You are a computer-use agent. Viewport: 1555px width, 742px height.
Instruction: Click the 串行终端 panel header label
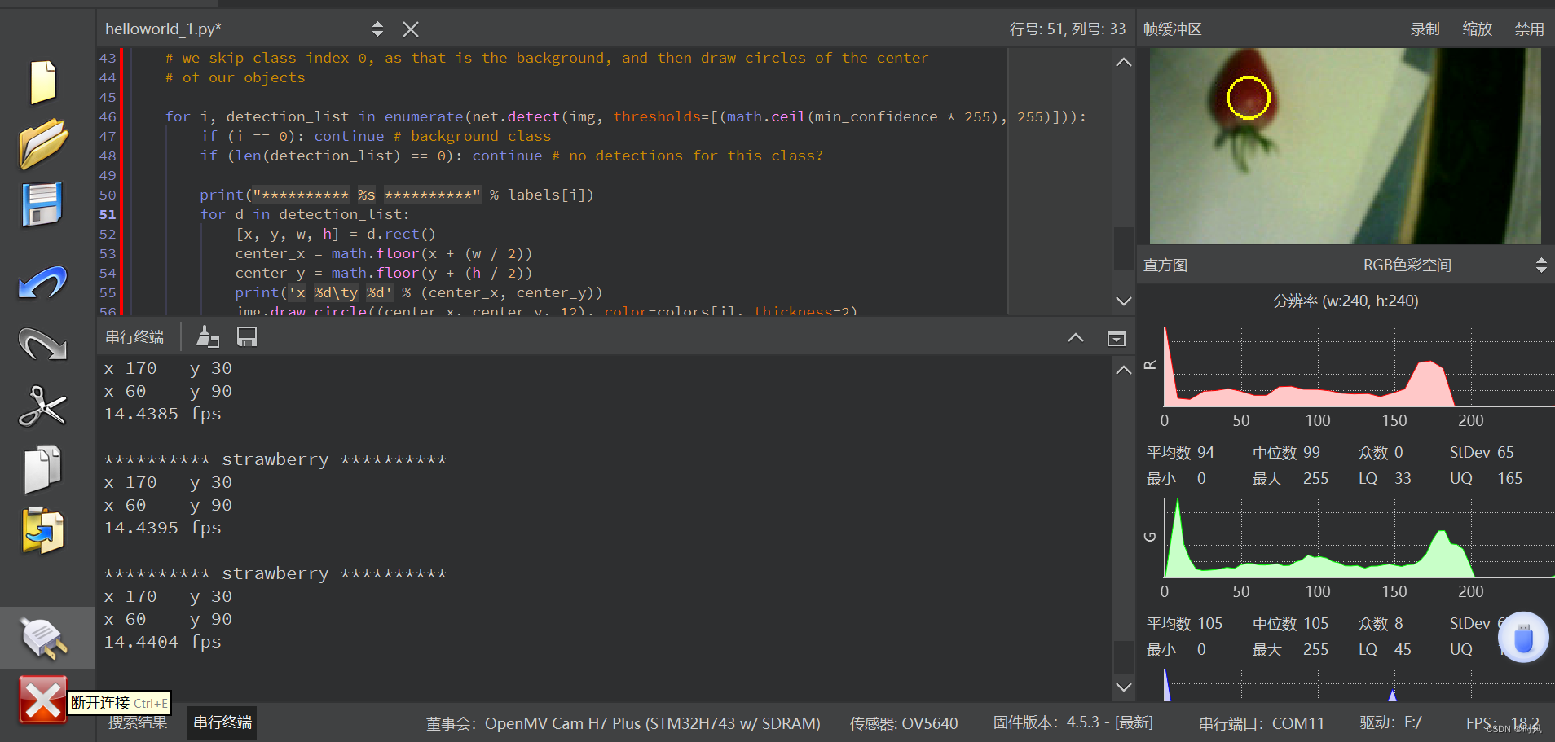pyautogui.click(x=134, y=337)
